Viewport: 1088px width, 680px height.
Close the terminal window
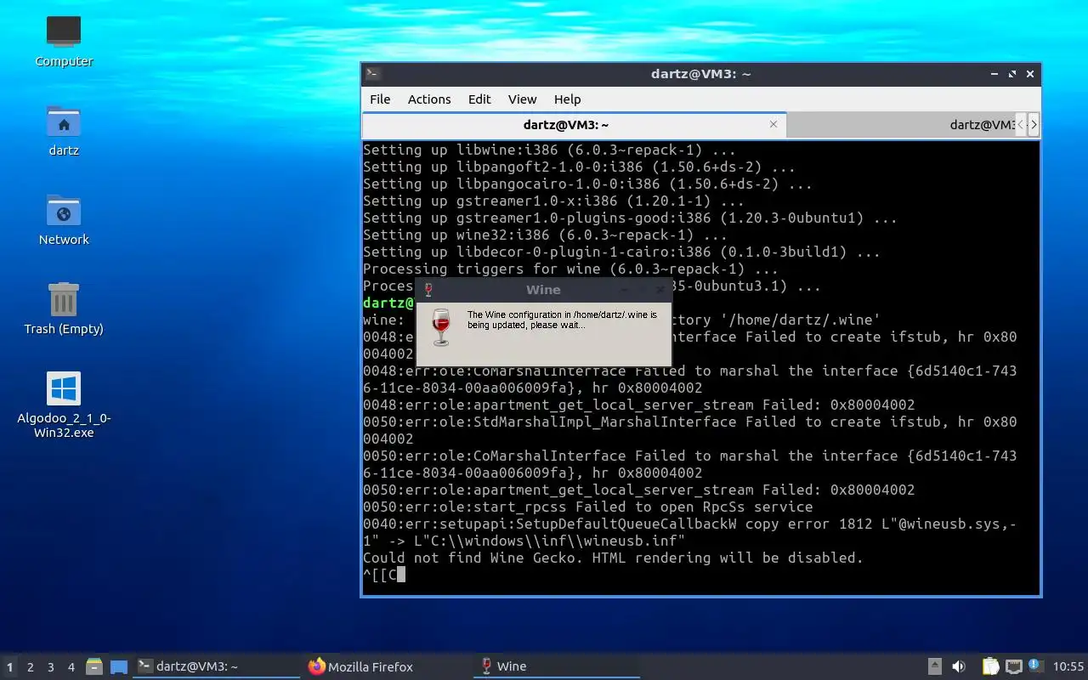1030,74
